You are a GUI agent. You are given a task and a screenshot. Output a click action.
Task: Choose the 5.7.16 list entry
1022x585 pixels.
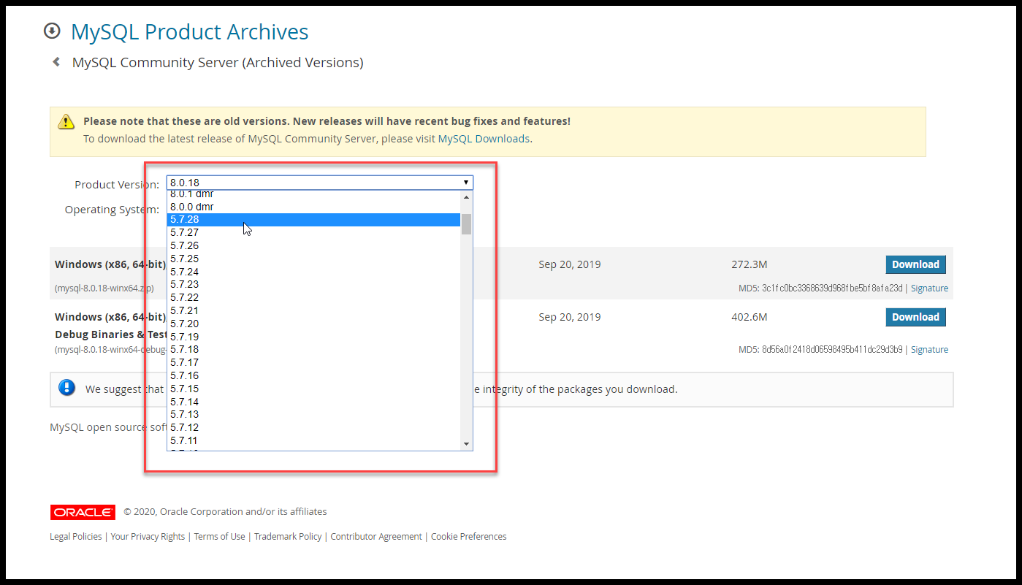coord(313,375)
